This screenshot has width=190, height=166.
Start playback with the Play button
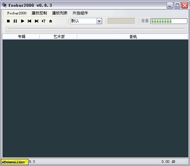click(x=22, y=21)
